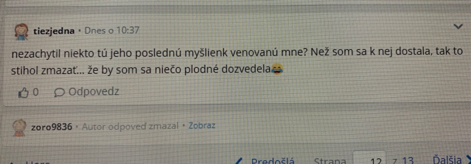Open tiezjedna's avatar picture
The width and height of the screenshot is (471, 164).
point(21,32)
